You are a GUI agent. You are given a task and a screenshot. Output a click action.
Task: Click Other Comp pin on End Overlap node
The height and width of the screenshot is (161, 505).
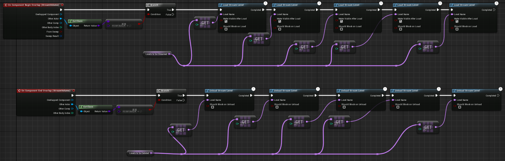(72, 108)
